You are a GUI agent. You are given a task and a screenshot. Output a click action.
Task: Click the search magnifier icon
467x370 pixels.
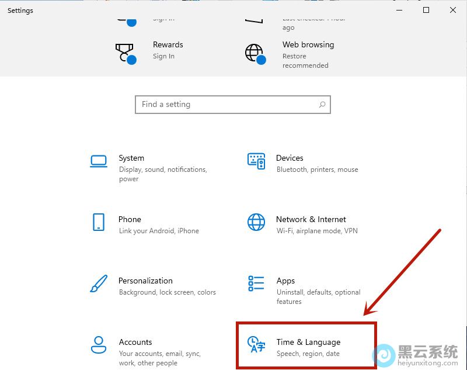[x=322, y=105]
